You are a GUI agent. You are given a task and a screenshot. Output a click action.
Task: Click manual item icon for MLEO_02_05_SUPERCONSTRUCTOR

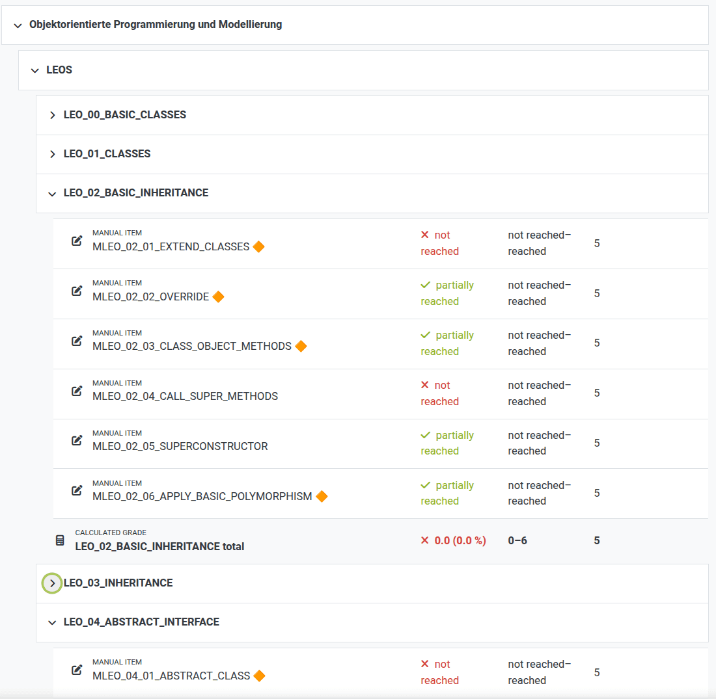coord(77,441)
